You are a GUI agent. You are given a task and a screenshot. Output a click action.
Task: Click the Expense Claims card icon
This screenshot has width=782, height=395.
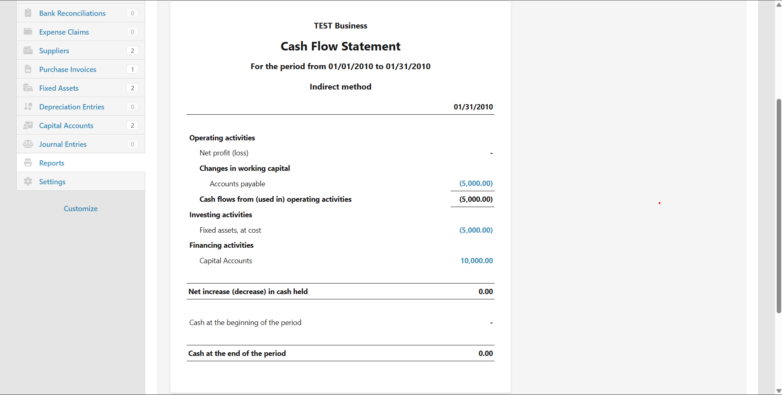[x=28, y=32]
